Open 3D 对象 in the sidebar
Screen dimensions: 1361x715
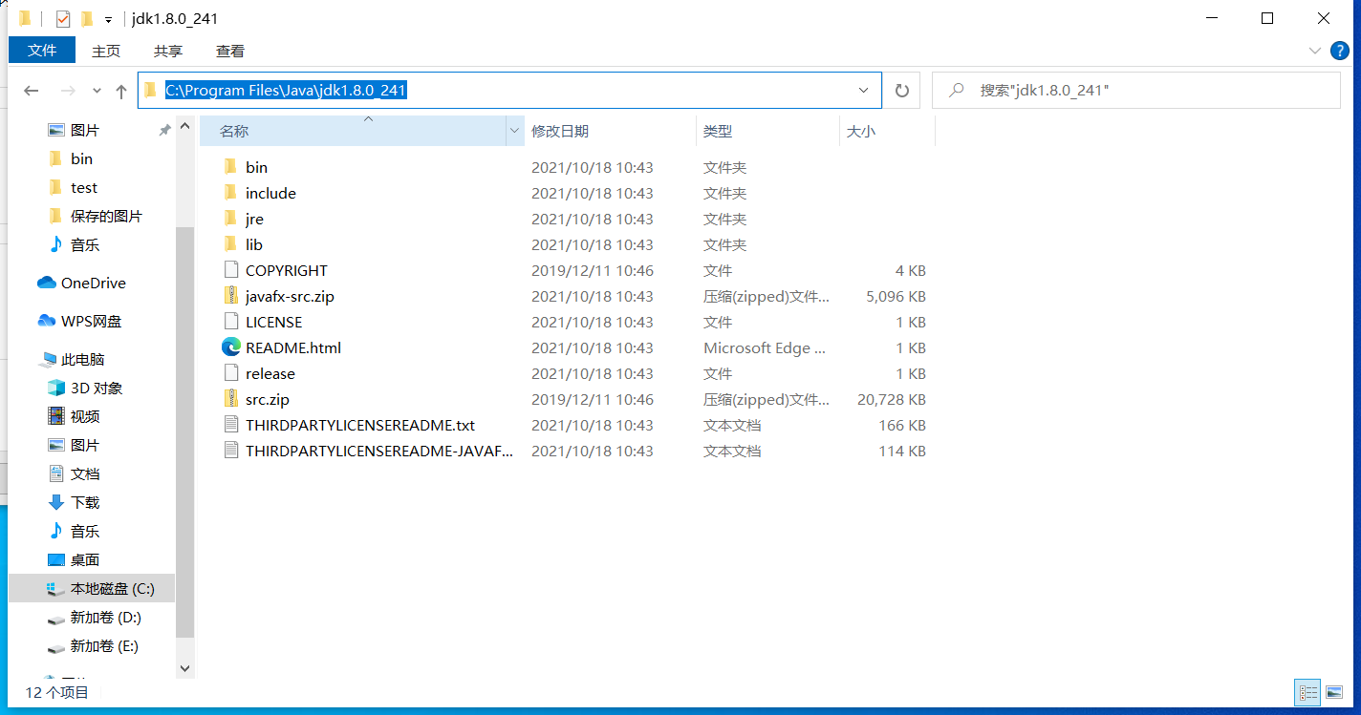coord(85,388)
